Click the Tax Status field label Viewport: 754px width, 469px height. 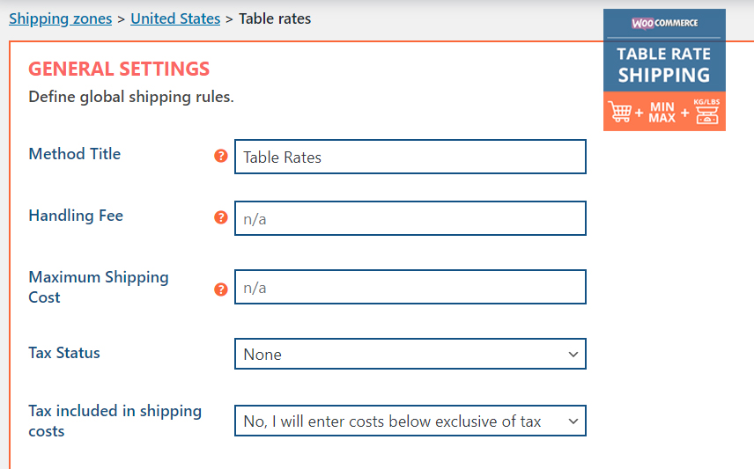(64, 353)
